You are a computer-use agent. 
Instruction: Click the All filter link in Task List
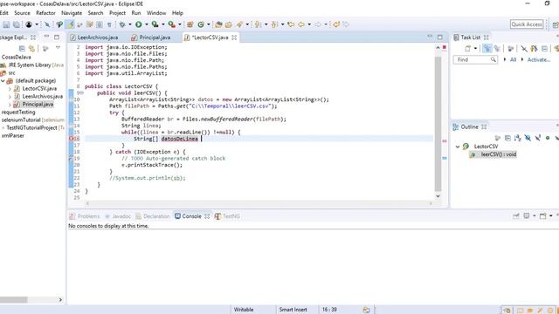pos(513,59)
